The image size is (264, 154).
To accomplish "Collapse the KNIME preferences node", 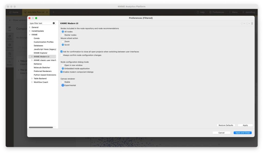I will (30, 35).
